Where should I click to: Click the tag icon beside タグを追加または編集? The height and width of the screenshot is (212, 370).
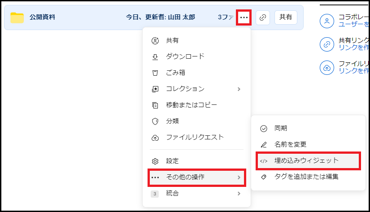[264, 177]
